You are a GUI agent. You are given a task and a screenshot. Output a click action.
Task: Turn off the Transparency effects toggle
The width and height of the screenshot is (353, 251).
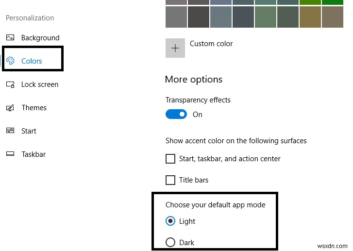click(x=176, y=114)
